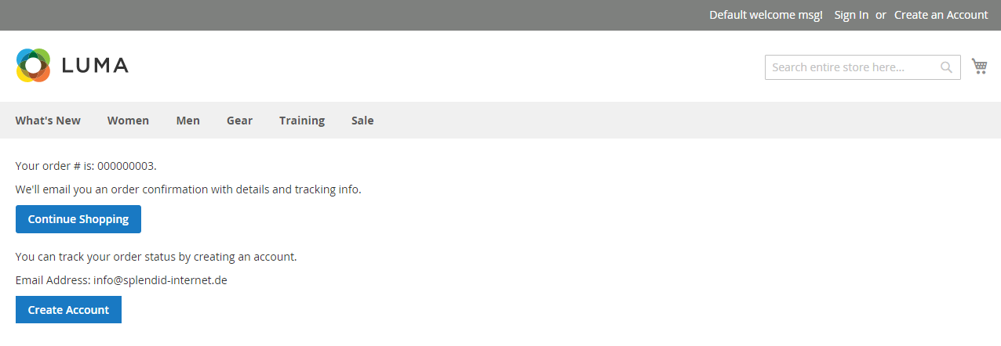1001x346 pixels.
Task: Open the Women category menu
Action: click(x=128, y=121)
